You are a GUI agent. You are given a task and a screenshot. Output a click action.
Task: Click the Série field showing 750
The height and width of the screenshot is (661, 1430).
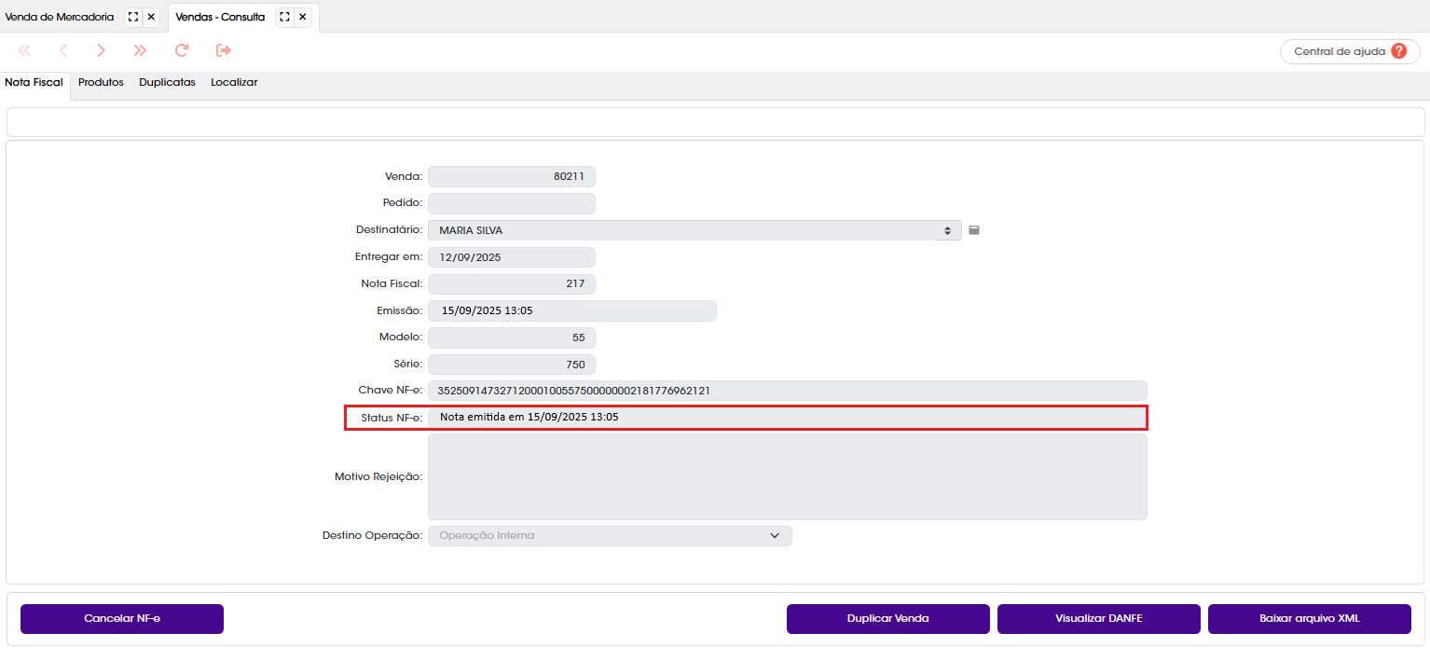point(512,365)
